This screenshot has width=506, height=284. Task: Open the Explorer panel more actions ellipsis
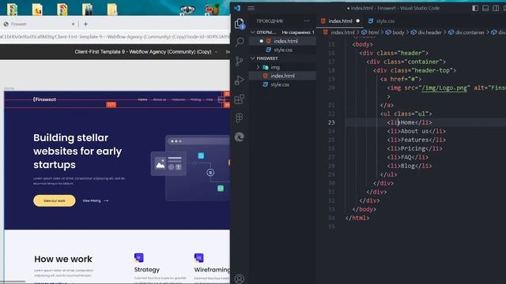[307, 21]
